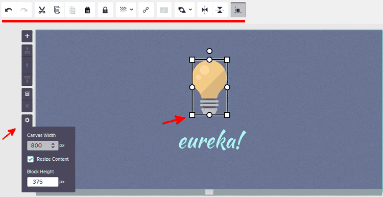Click the Canvas Width stepper arrows
This screenshot has height=197, width=383.
coord(53,146)
